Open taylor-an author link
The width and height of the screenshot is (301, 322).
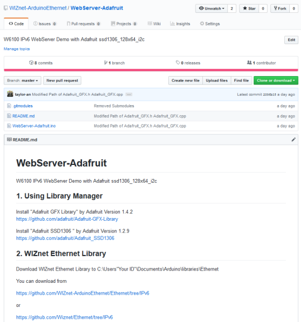[x=23, y=94]
